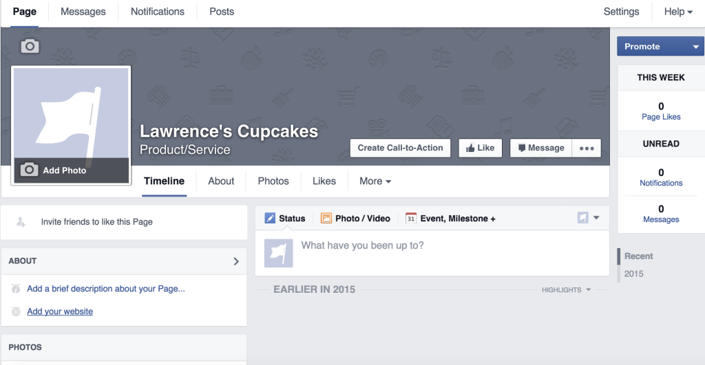Click the invite friends person icon
705x365 pixels.
21,222
